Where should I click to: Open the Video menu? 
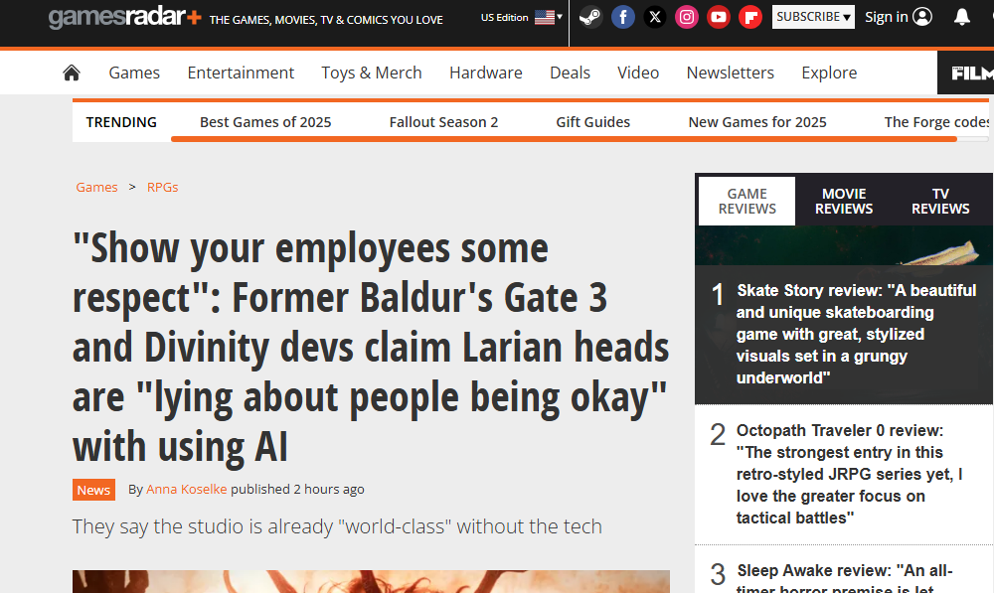click(638, 73)
